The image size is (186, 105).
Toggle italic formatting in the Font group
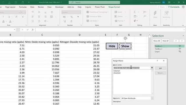(x=3, y=17)
